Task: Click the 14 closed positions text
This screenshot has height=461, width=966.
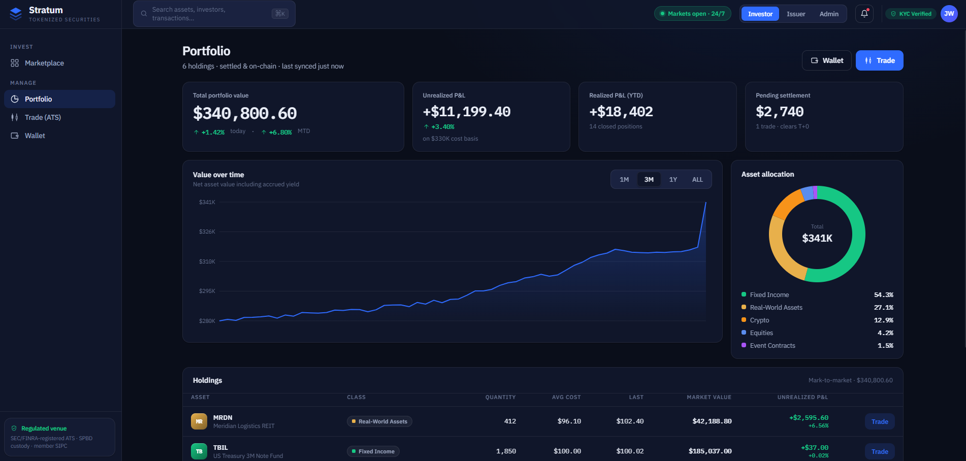Action: 616,126
